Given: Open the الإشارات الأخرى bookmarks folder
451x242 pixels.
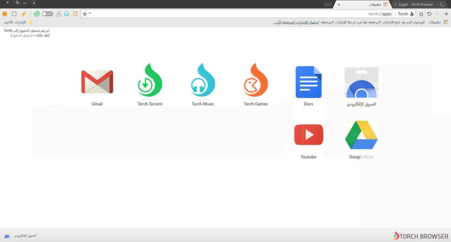Looking at the screenshot, I should (x=18, y=22).
